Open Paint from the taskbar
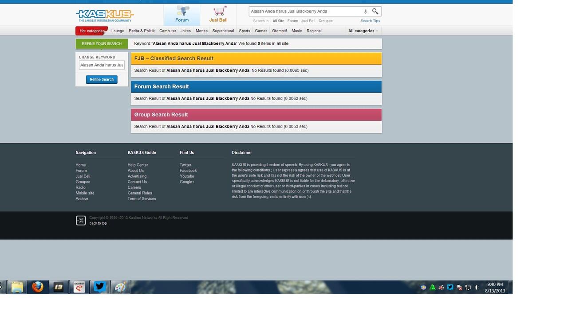The height and width of the screenshot is (319, 568). click(120, 287)
